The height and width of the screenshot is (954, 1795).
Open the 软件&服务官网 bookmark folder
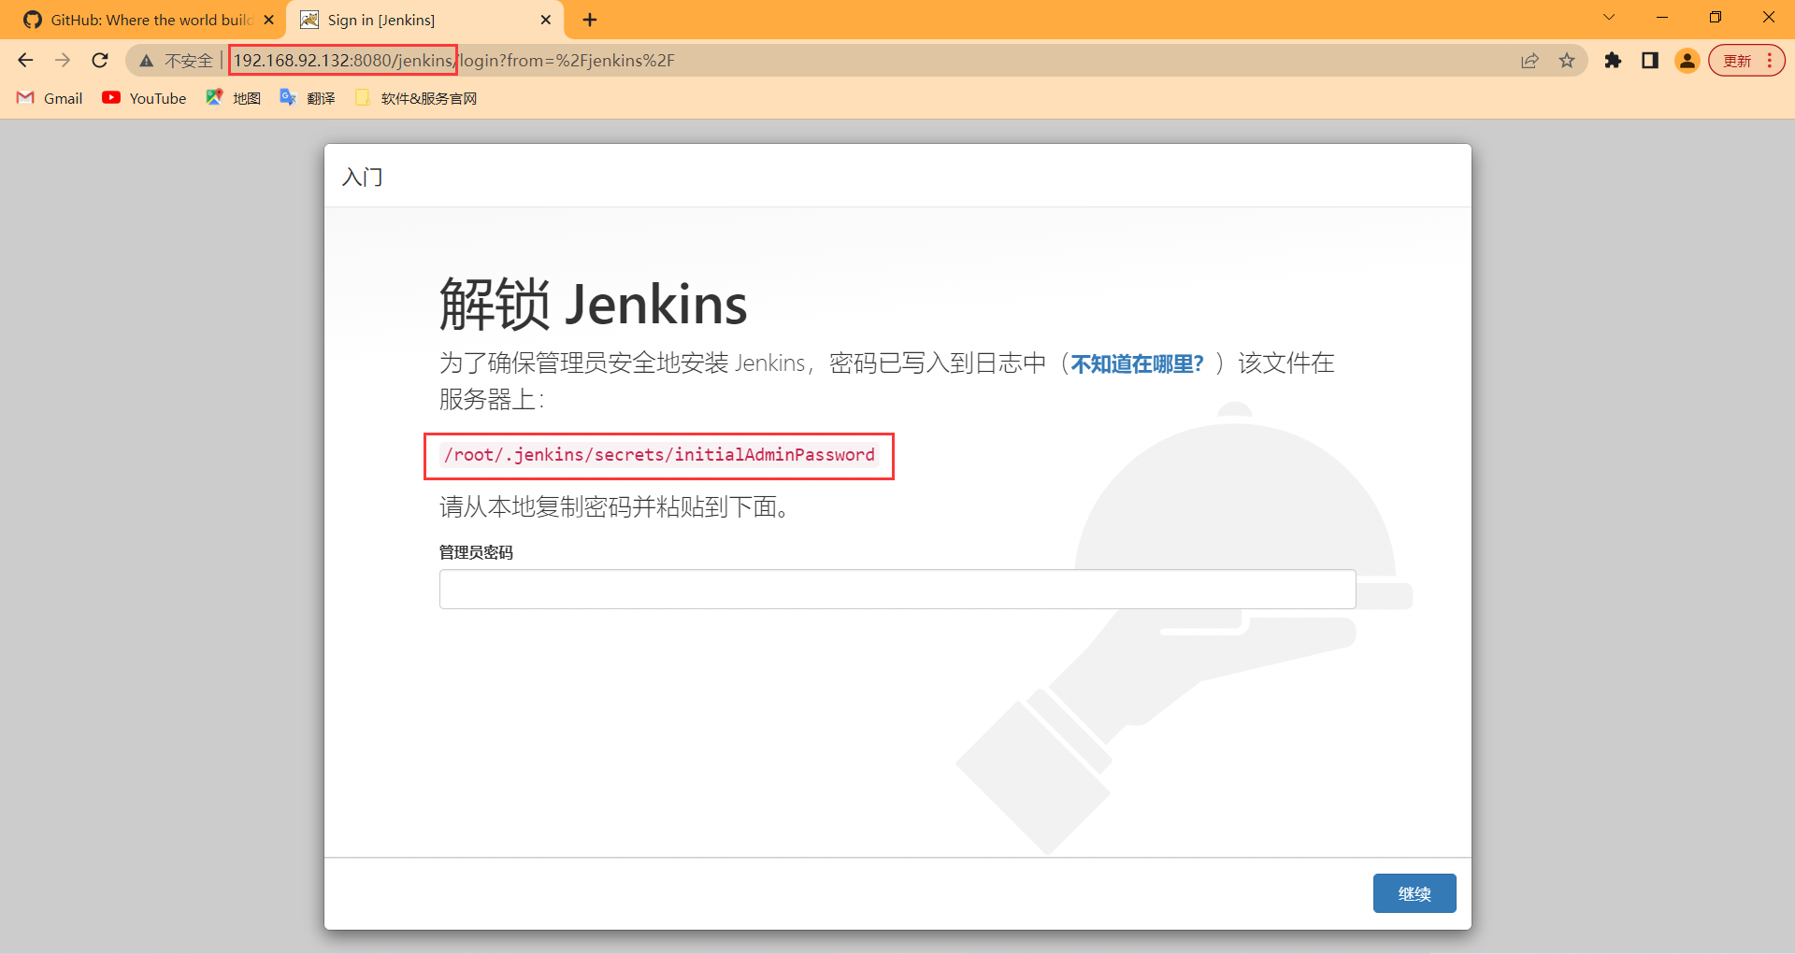(416, 98)
